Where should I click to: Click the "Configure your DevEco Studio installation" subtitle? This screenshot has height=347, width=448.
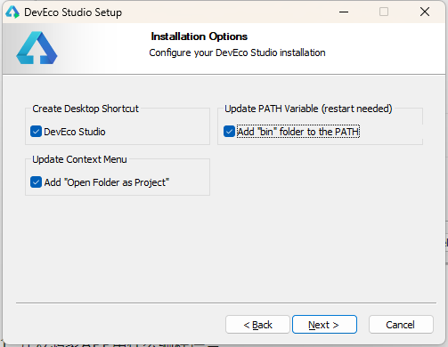click(237, 52)
